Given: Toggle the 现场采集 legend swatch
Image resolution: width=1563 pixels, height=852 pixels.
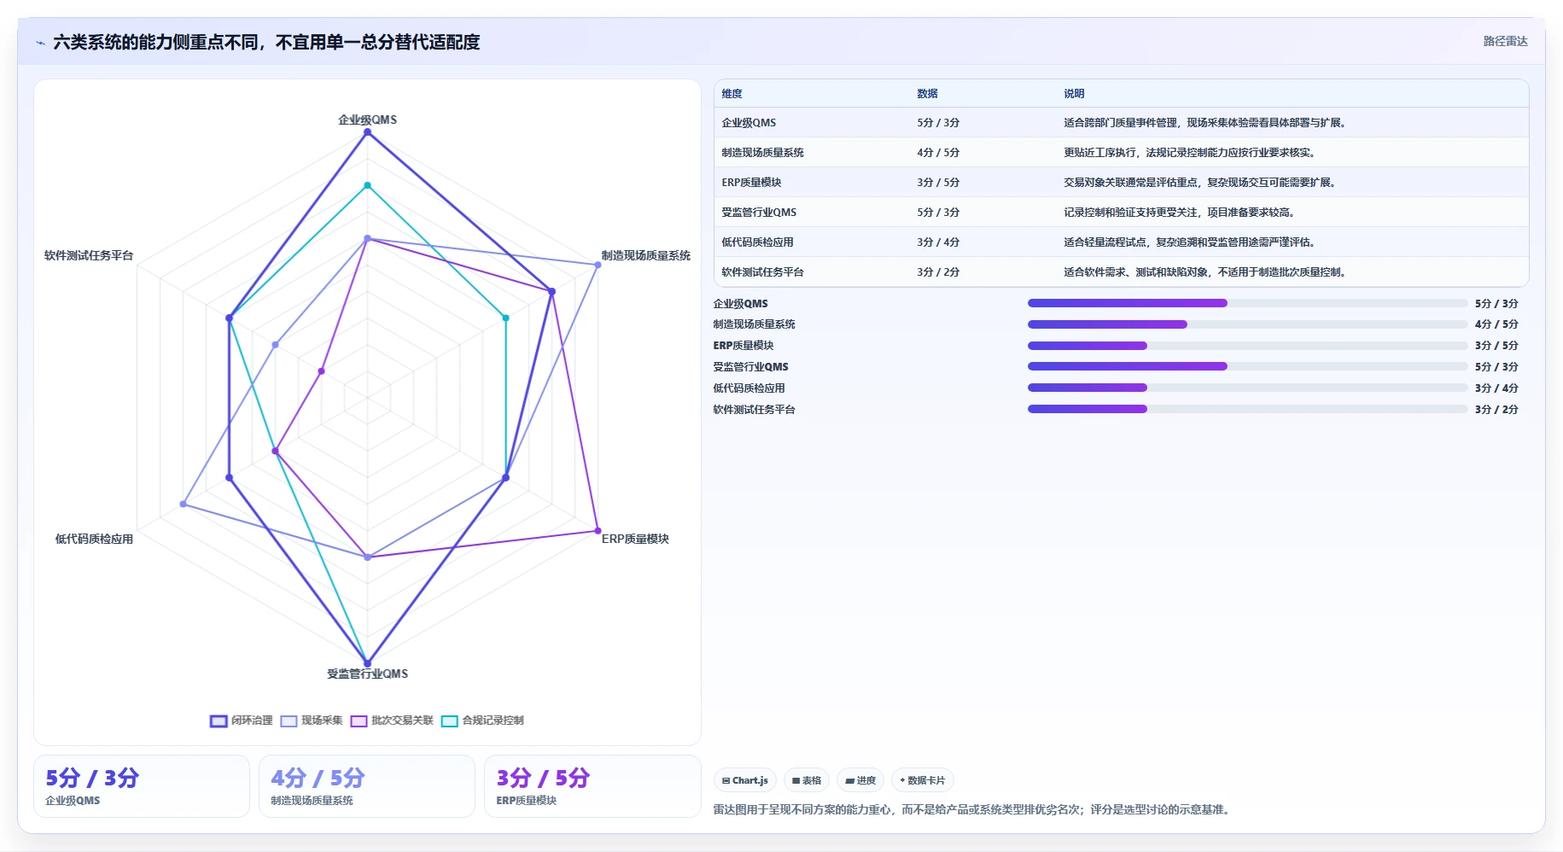Looking at the screenshot, I should click(x=289, y=721).
